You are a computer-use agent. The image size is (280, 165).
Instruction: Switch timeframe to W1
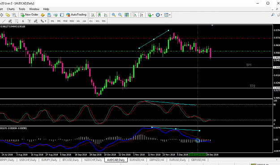click(97, 21)
